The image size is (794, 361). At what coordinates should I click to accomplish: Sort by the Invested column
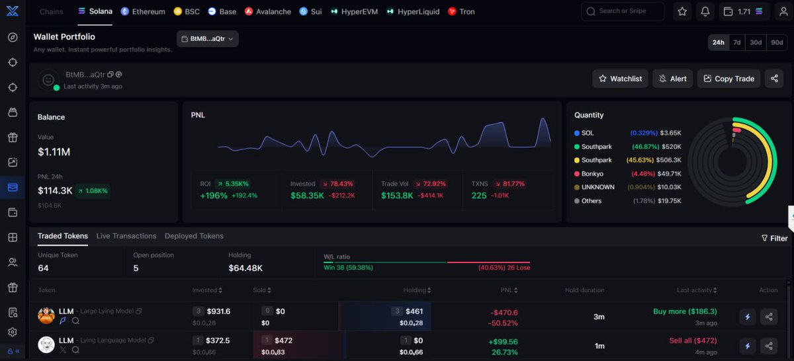pos(207,290)
